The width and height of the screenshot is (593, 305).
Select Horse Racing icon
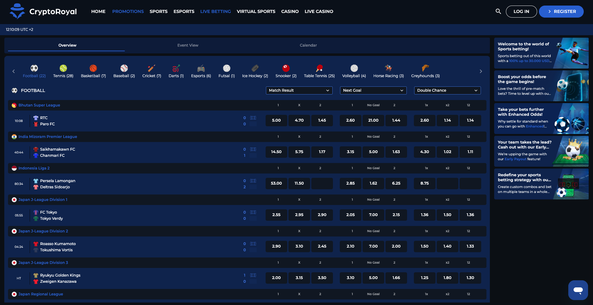click(x=389, y=68)
